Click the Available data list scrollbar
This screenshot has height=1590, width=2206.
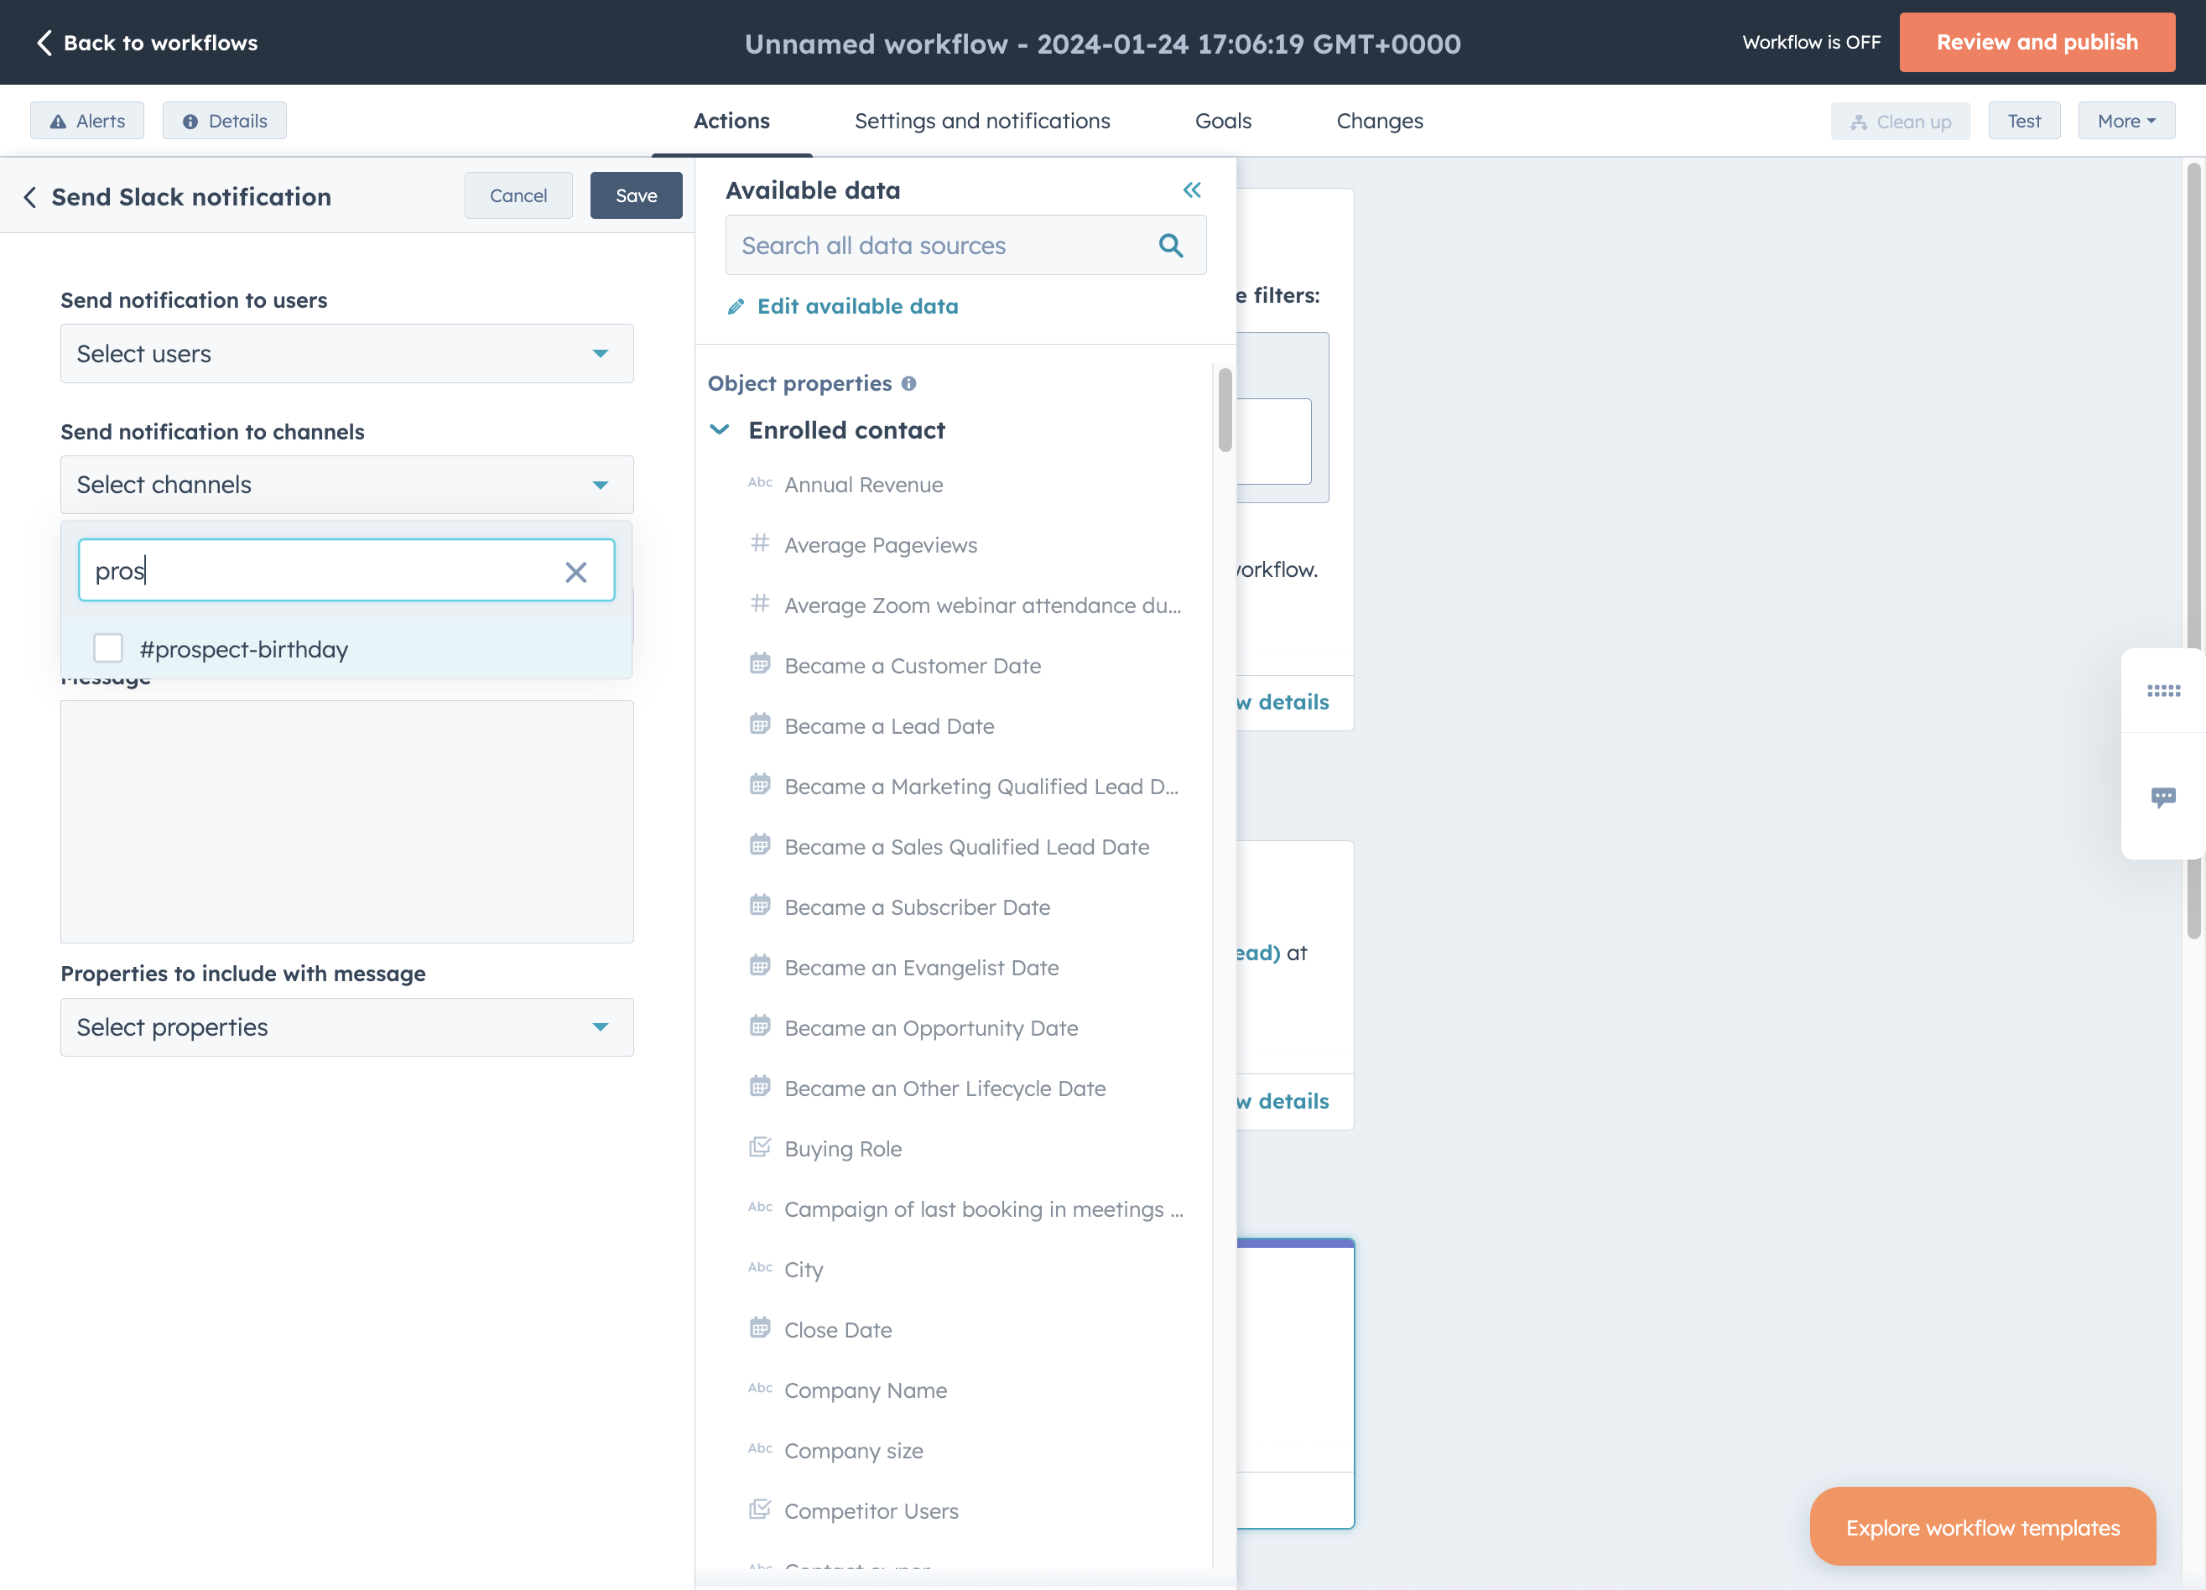[1225, 410]
